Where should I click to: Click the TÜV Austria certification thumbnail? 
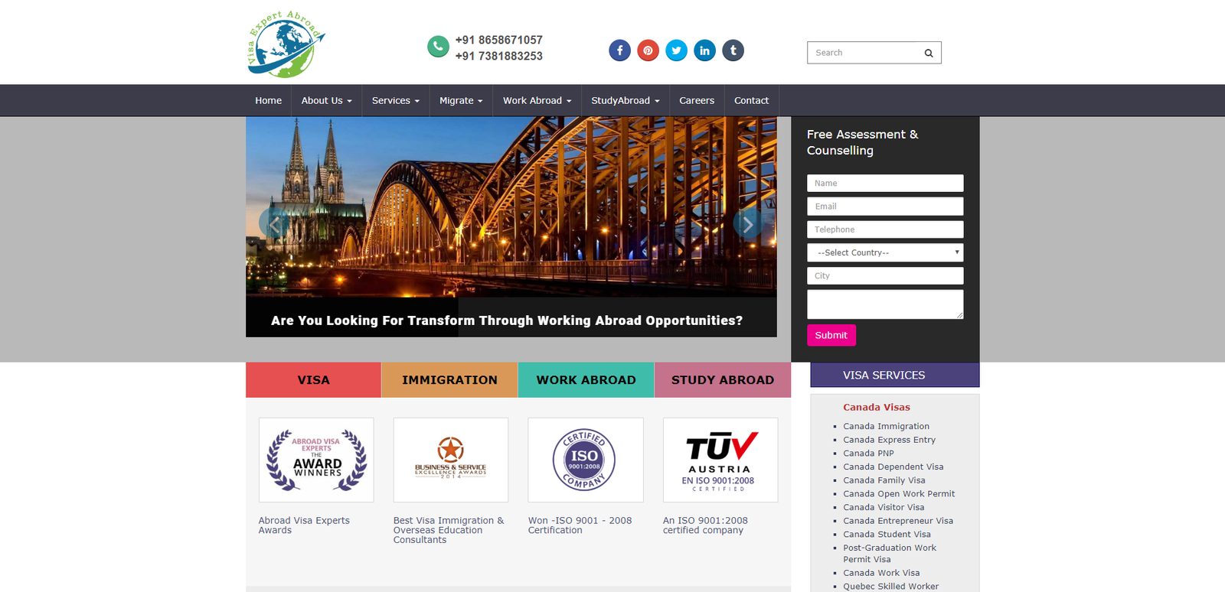coord(720,460)
